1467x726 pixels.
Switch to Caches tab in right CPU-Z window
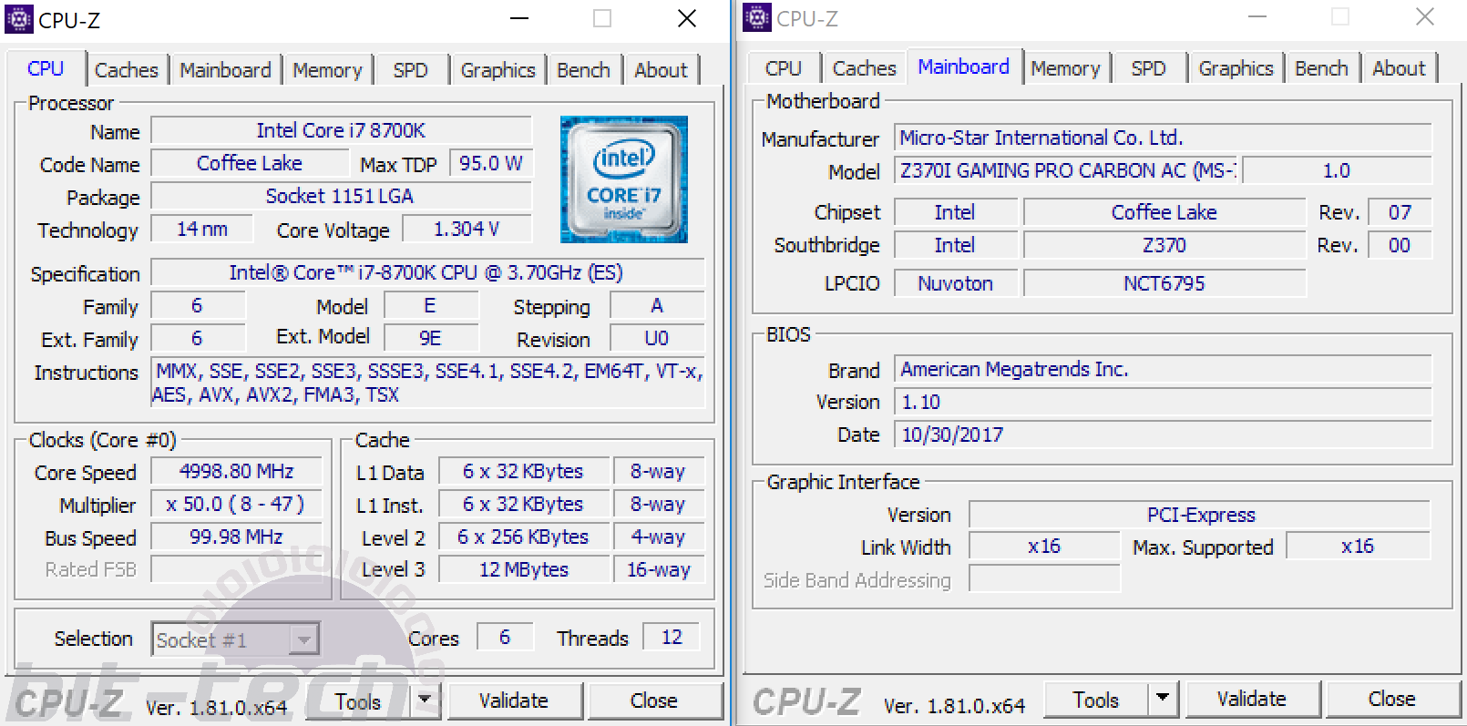coord(865,68)
